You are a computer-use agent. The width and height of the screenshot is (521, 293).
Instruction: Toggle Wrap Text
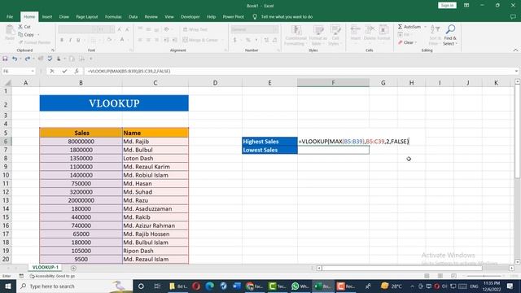pos(195,29)
